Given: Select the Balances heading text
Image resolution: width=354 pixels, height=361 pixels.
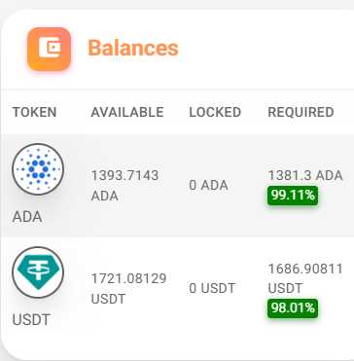Looking at the screenshot, I should pyautogui.click(x=133, y=48).
